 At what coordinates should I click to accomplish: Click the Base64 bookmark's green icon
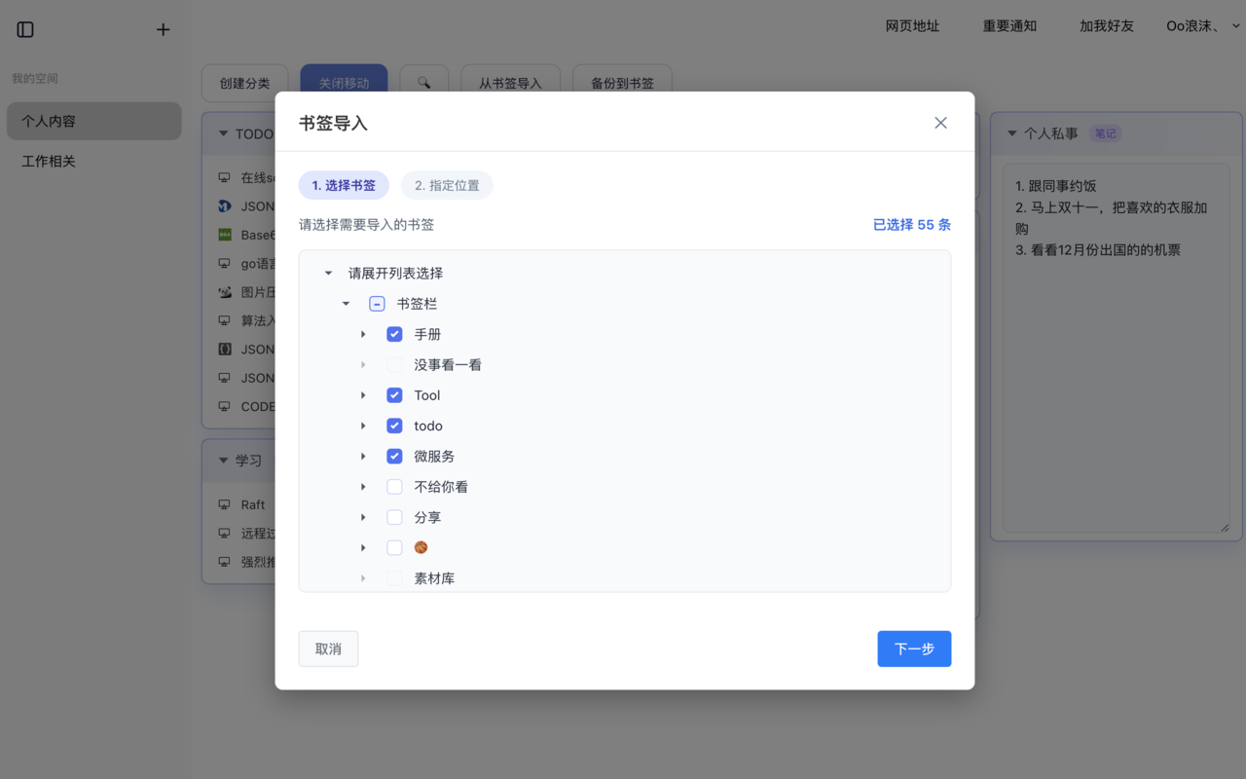click(225, 235)
